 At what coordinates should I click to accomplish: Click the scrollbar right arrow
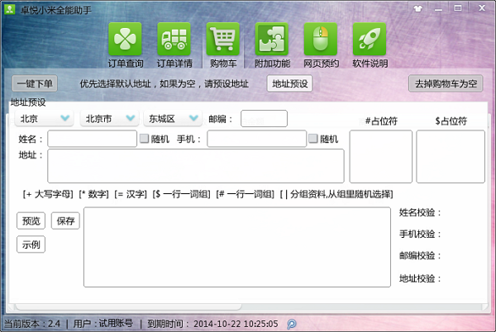484,306
